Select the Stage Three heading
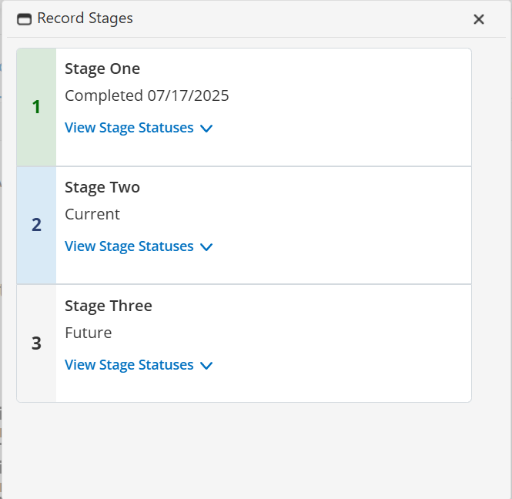Screen dimensions: 512x499 click(109, 306)
